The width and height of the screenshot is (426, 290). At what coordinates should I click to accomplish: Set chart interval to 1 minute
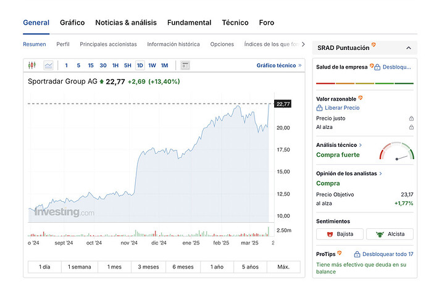(x=66, y=65)
